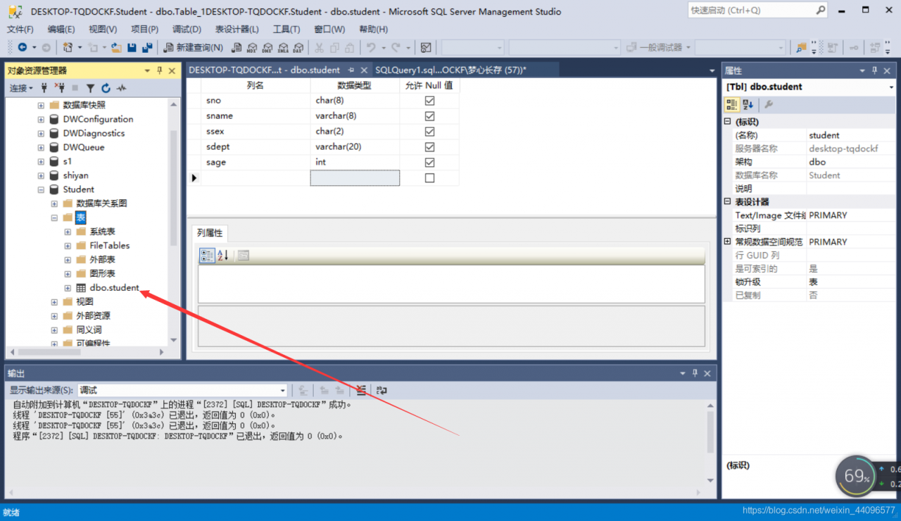
Task: Click the disconnect plug icon
Action: coord(60,88)
